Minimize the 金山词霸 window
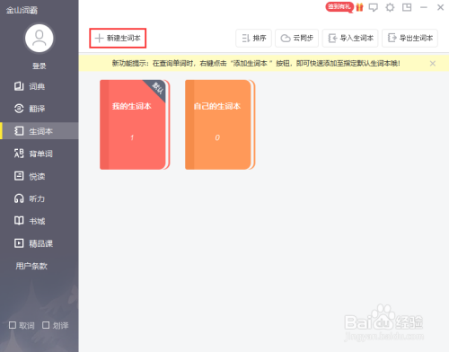 pyautogui.click(x=424, y=7)
